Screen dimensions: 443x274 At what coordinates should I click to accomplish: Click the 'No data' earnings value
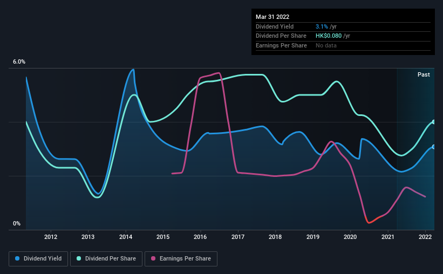(x=326, y=45)
